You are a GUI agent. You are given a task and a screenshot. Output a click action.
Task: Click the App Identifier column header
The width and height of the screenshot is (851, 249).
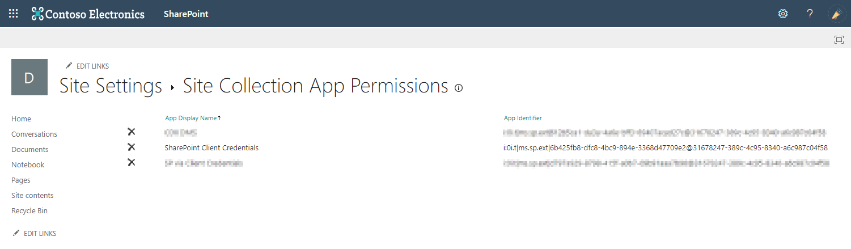(x=523, y=118)
